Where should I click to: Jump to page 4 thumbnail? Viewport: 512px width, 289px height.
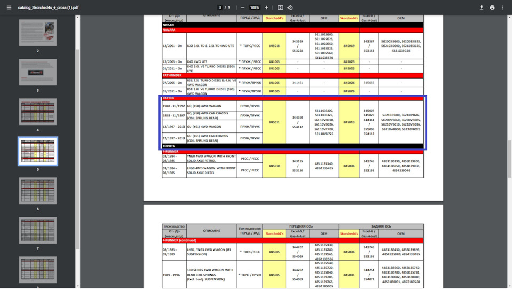[x=38, y=112]
